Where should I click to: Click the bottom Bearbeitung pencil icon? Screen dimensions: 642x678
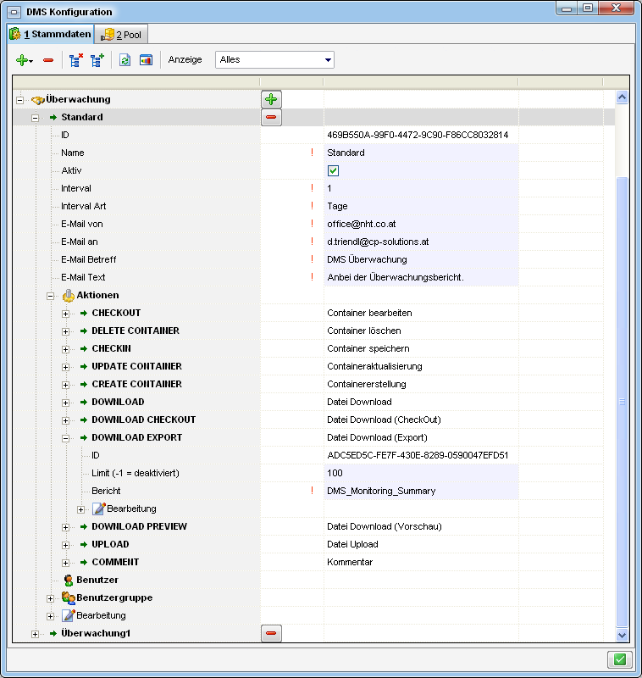69,616
